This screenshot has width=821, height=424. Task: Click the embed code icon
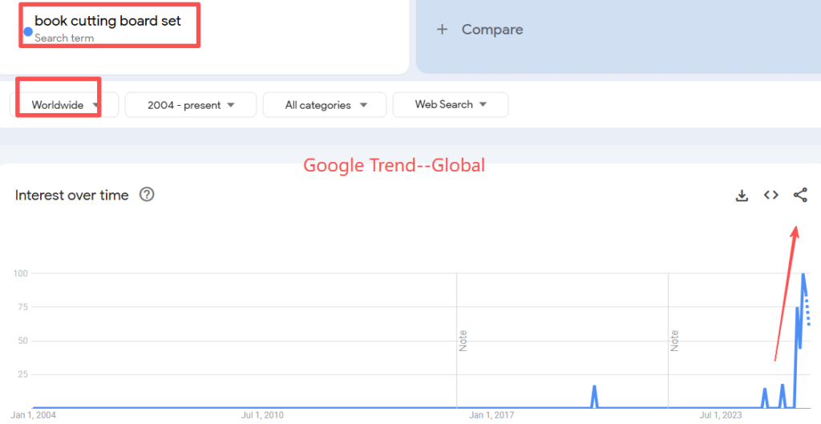770,196
